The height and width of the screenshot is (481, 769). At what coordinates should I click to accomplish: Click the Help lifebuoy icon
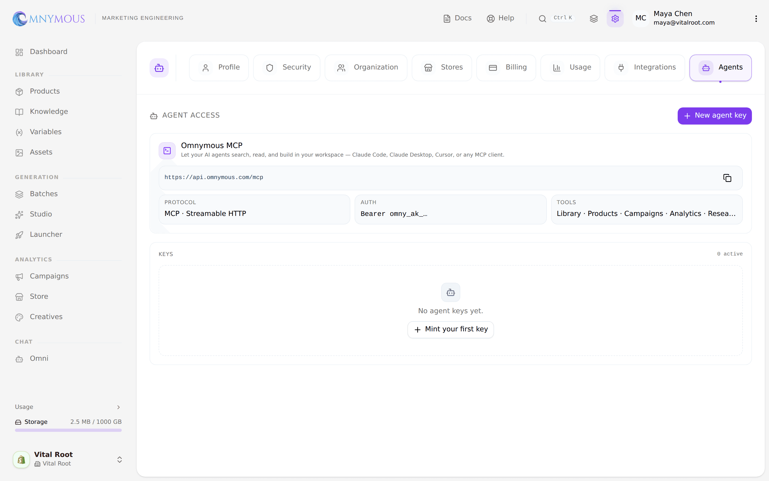[491, 19]
